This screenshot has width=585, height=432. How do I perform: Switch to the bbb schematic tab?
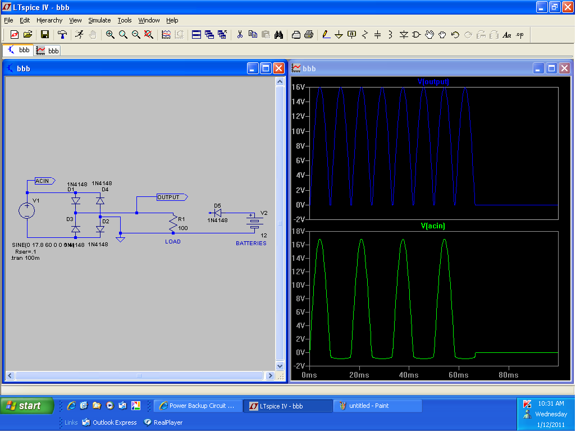19,50
